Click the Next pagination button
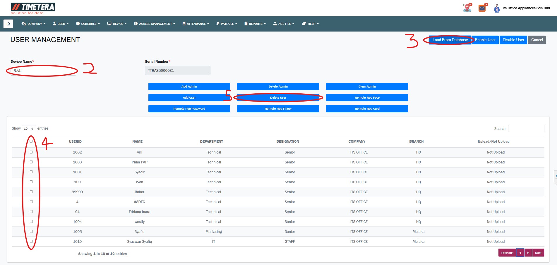Viewport: 557px width, 265px height. tap(538, 253)
